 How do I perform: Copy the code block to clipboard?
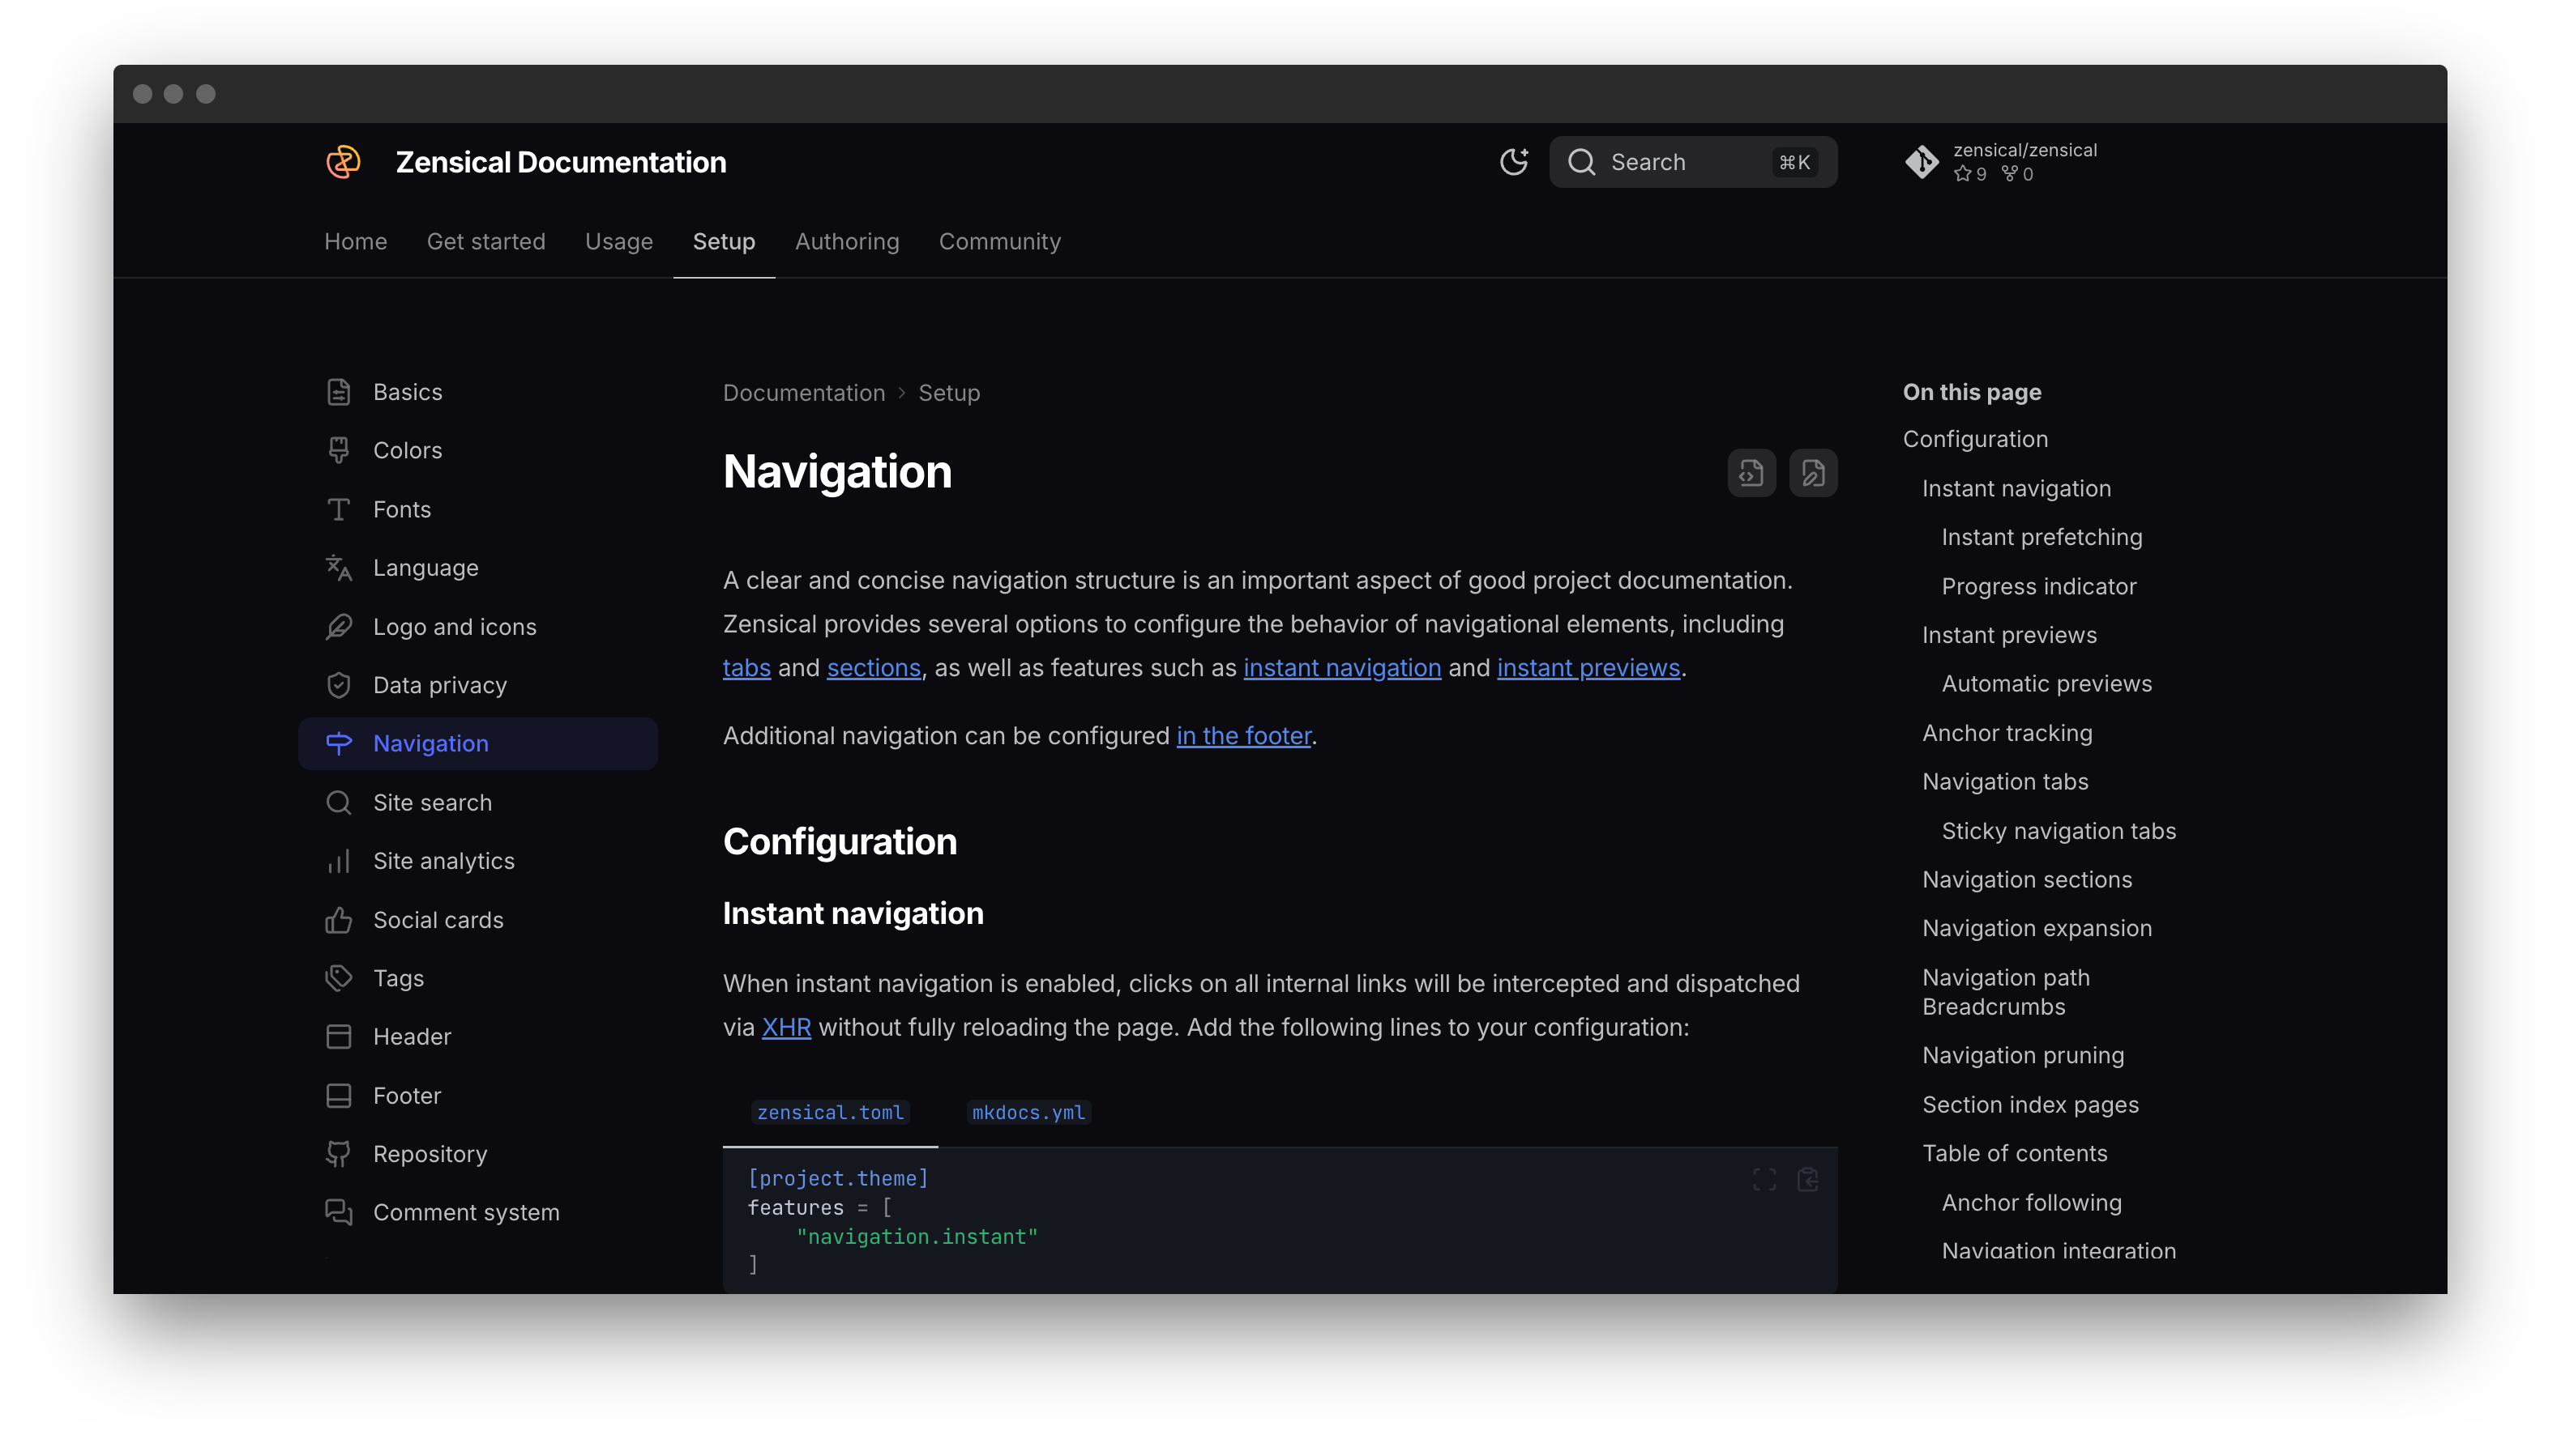(x=1807, y=1180)
